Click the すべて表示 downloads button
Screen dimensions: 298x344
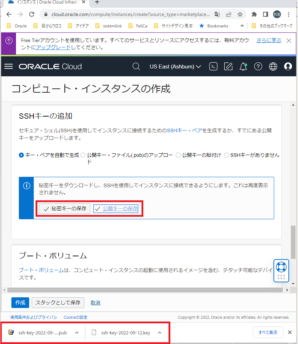pos(268,332)
